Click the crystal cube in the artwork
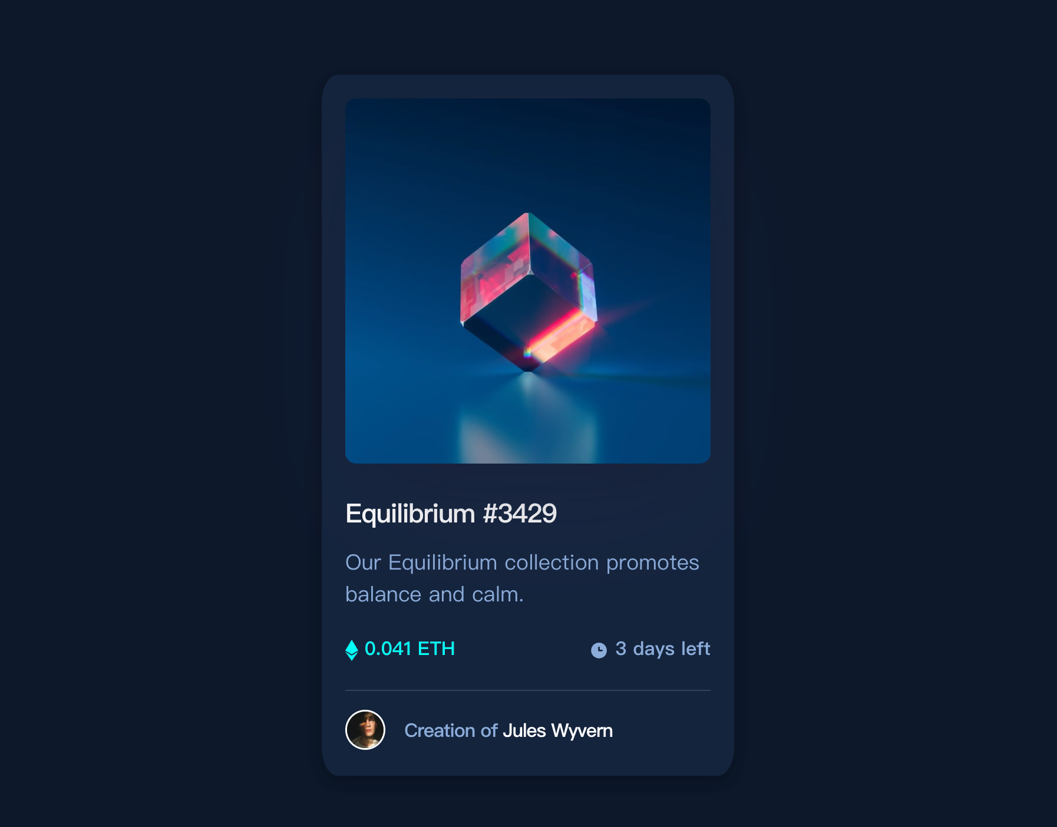Image resolution: width=1057 pixels, height=827 pixels. pyautogui.click(x=528, y=292)
